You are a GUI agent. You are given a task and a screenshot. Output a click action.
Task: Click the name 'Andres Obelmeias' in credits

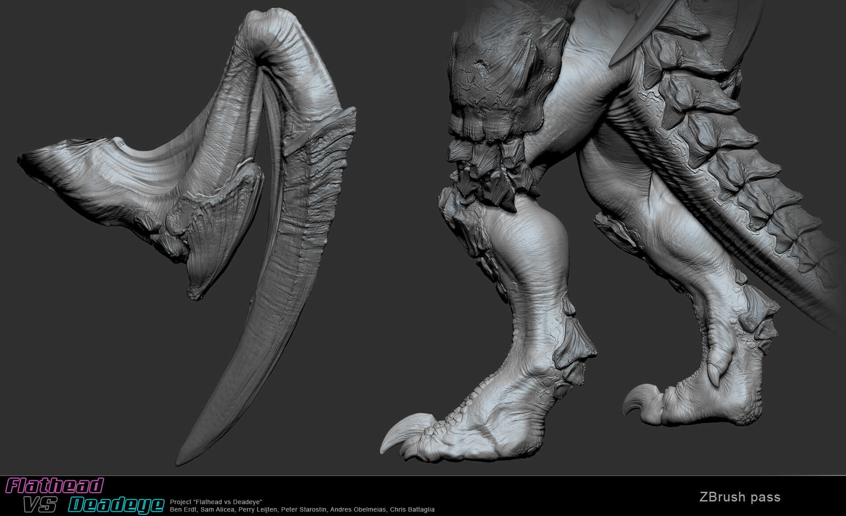[x=358, y=509]
